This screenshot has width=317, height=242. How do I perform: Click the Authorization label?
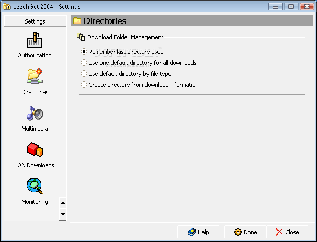[35, 55]
